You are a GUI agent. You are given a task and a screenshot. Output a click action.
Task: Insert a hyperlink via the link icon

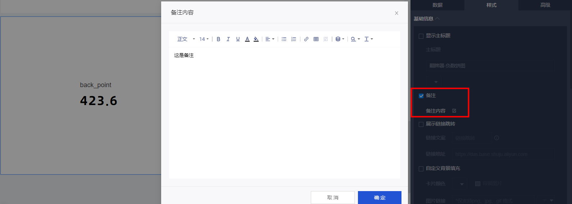[x=306, y=39]
